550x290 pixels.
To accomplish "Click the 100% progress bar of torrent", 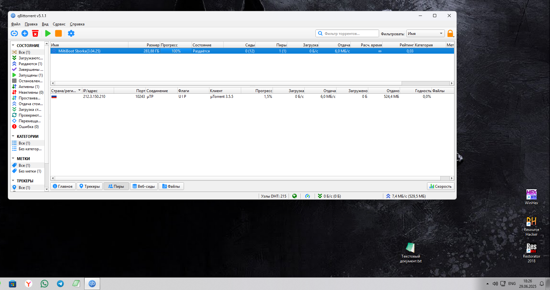I will tap(176, 51).
